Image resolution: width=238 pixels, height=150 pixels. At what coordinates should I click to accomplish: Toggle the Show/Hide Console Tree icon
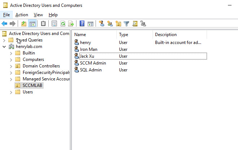[x=32, y=24]
